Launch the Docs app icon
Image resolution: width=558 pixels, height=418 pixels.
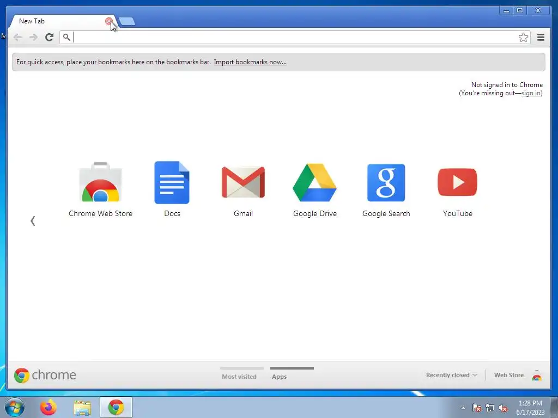tap(172, 183)
